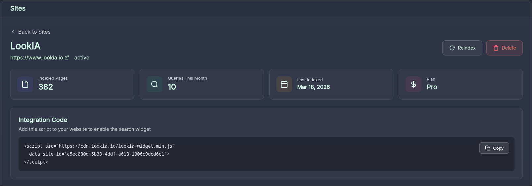
Task: Click the Queries This Month search icon
Action: [155, 84]
